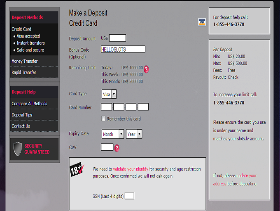280x211 pixels.
Task: Click the Instant transfers bullet text
Action: point(31,43)
